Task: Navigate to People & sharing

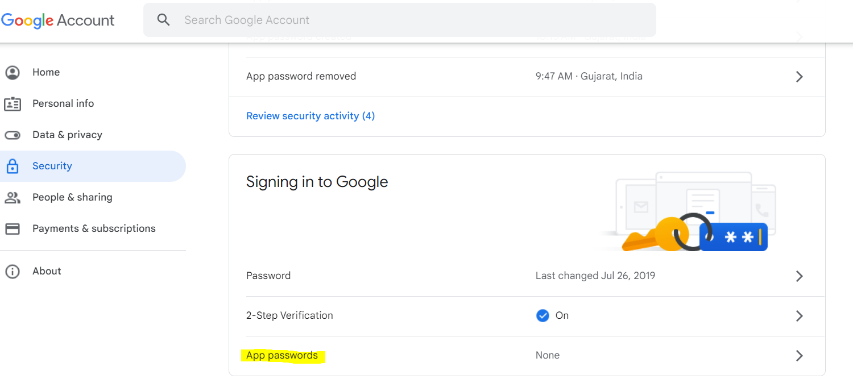Action: [72, 197]
